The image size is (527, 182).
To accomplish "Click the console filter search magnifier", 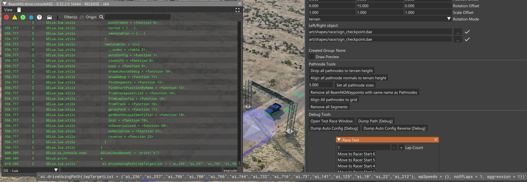I will pyautogui.click(x=101, y=17).
